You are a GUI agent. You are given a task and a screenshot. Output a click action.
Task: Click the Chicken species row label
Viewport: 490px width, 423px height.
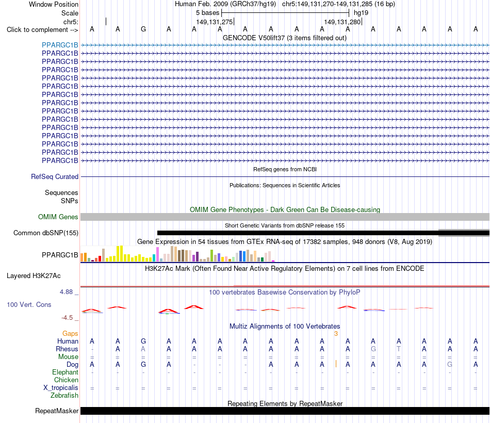click(66, 380)
